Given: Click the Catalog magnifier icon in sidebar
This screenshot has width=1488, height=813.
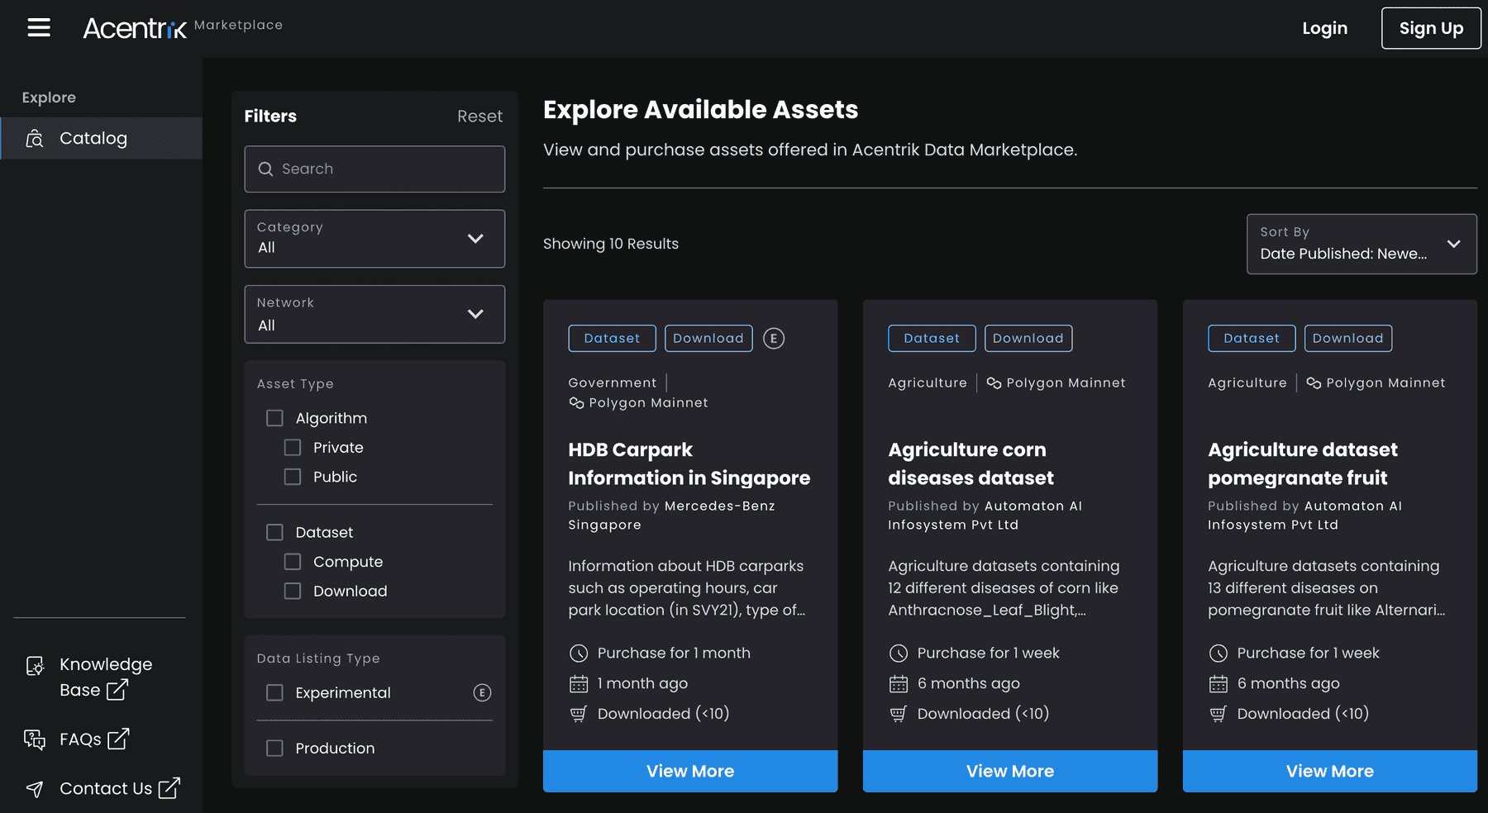Looking at the screenshot, I should (34, 138).
